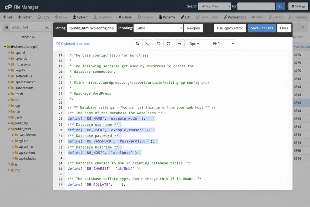This screenshot has width=310, height=207.
Task: Open editor search magnifier tool
Action: click(x=137, y=44)
